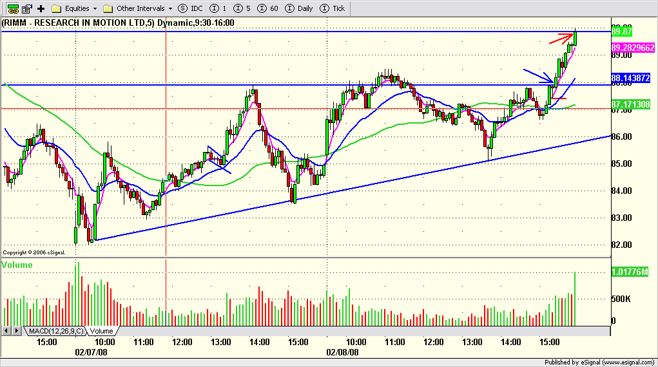
Task: Switch to Daily interval
Action: pyautogui.click(x=299, y=8)
